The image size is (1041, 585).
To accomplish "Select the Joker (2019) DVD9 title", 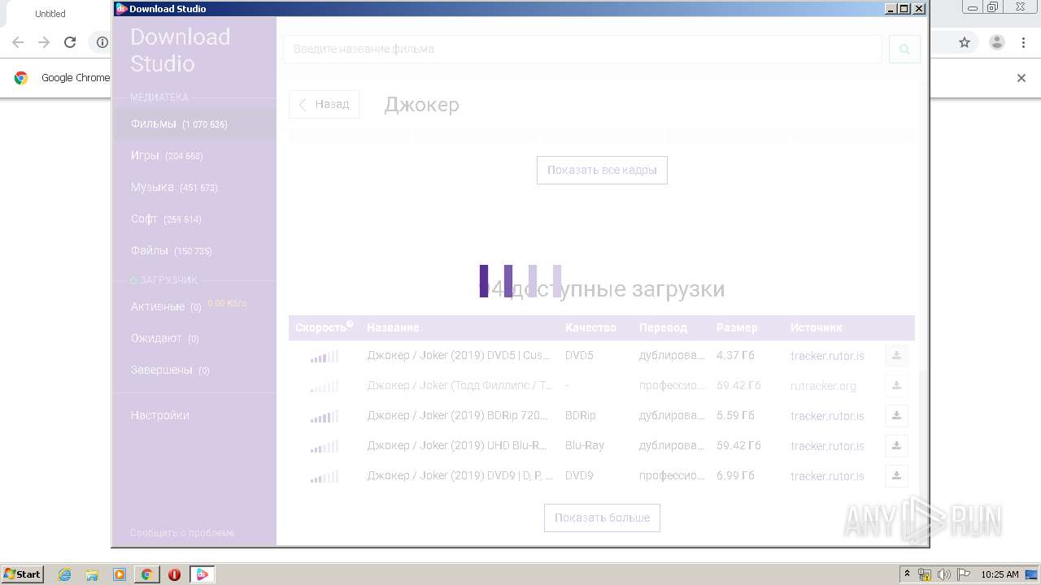I will (460, 475).
